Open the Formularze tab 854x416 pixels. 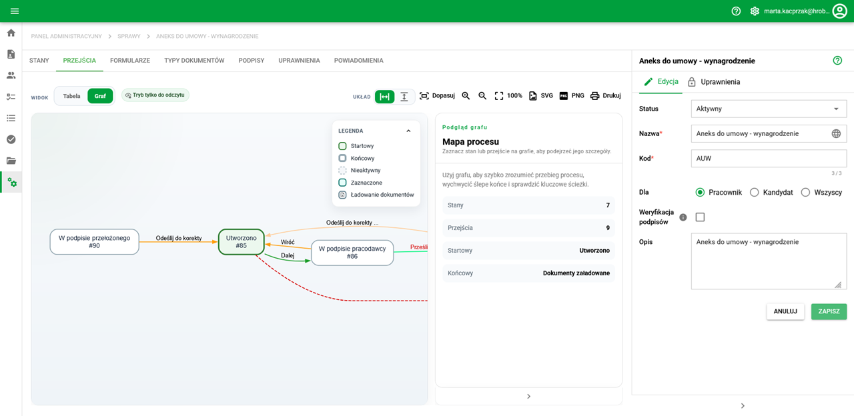(130, 61)
